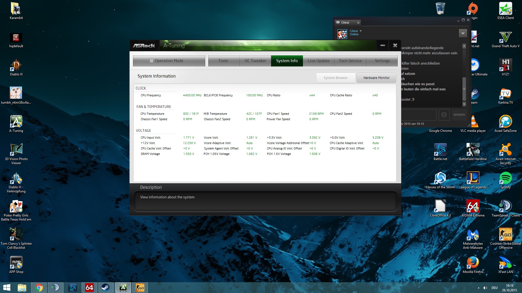This screenshot has width=522, height=293.
Task: Open the Tech Service tab
Action: tap(350, 61)
